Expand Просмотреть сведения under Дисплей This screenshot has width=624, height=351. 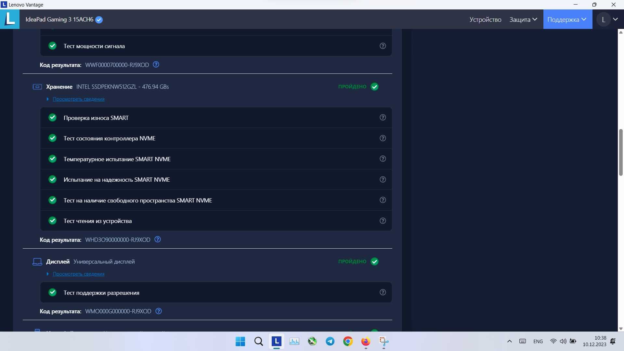[x=47, y=274]
